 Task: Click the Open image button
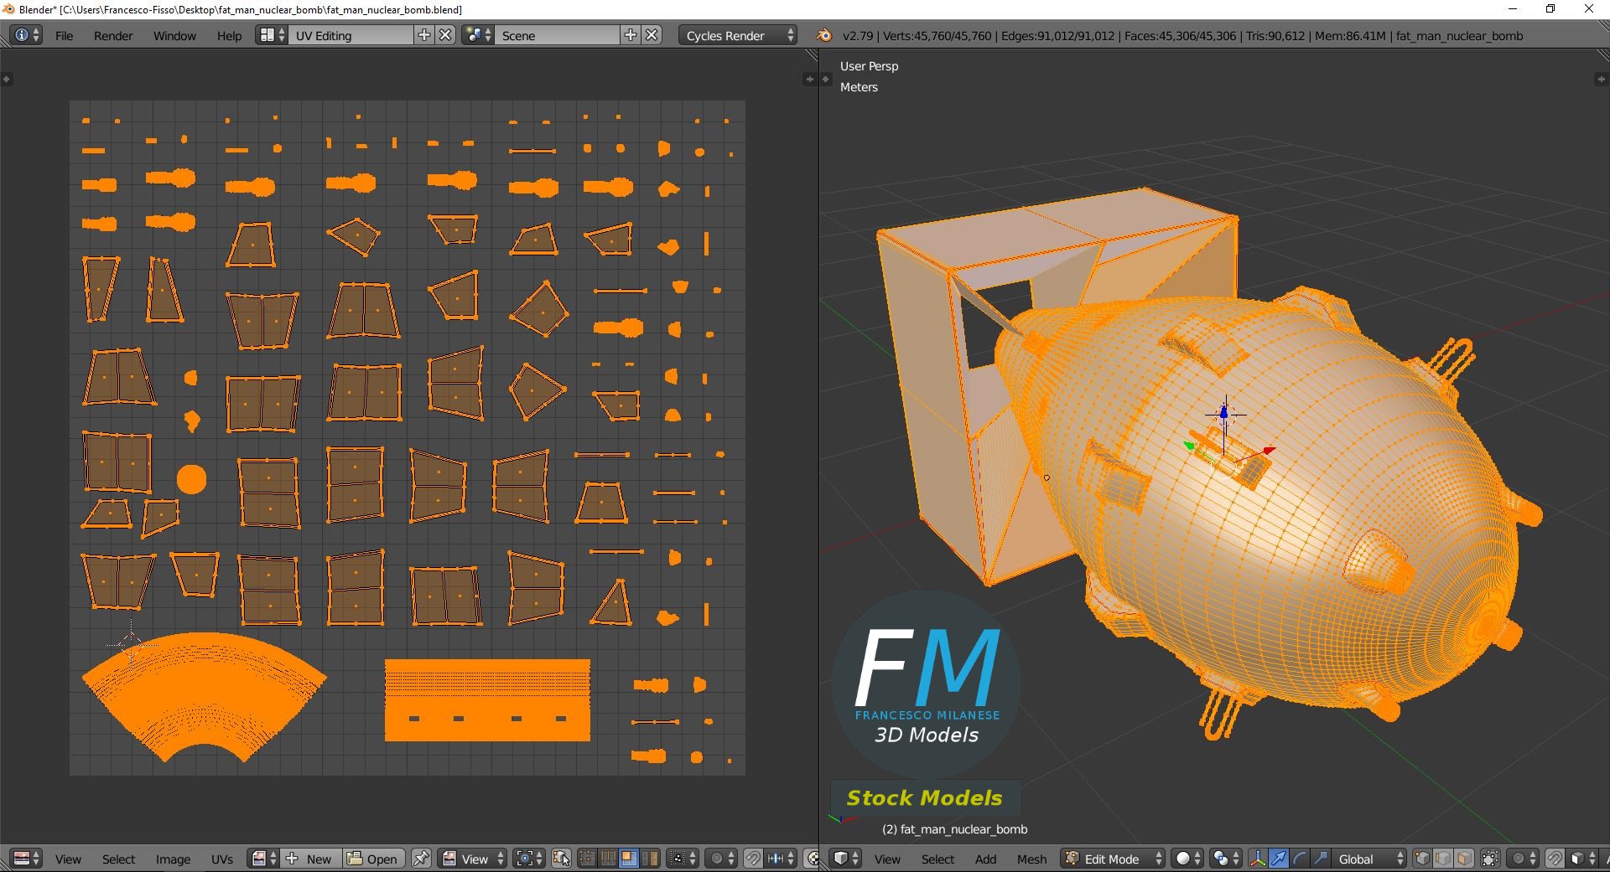(x=373, y=859)
